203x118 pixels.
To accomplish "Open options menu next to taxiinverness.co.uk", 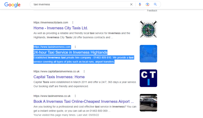I will pyautogui.click(x=75, y=96).
